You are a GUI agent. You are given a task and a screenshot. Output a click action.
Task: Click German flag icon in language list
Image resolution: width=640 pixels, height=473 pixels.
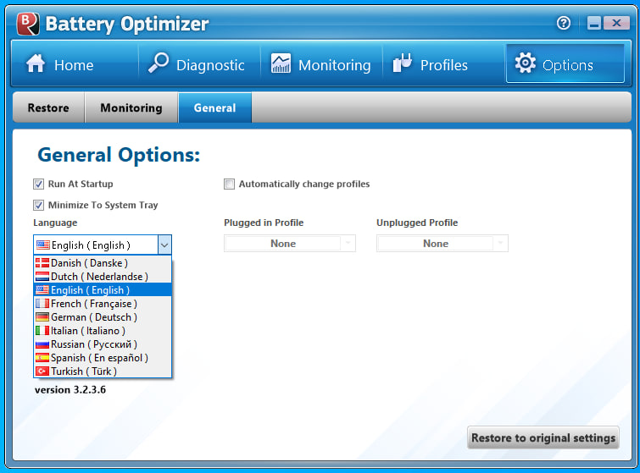42,317
